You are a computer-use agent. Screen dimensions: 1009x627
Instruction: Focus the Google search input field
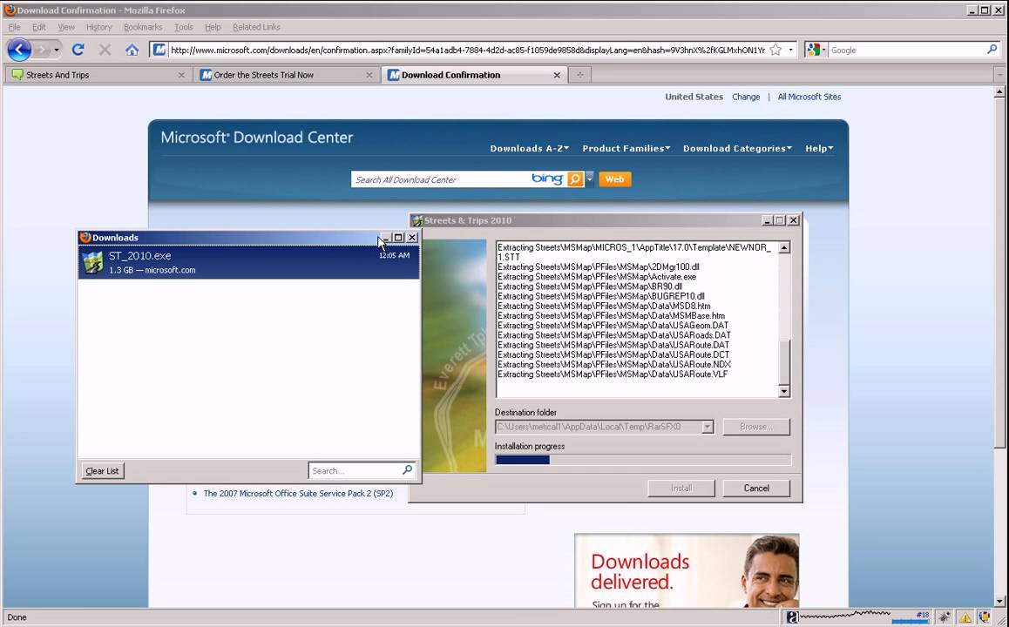coord(907,50)
